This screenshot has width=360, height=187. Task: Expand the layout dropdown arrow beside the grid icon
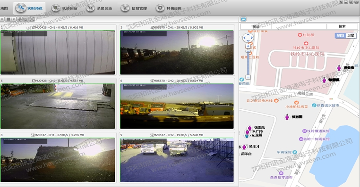14,19
